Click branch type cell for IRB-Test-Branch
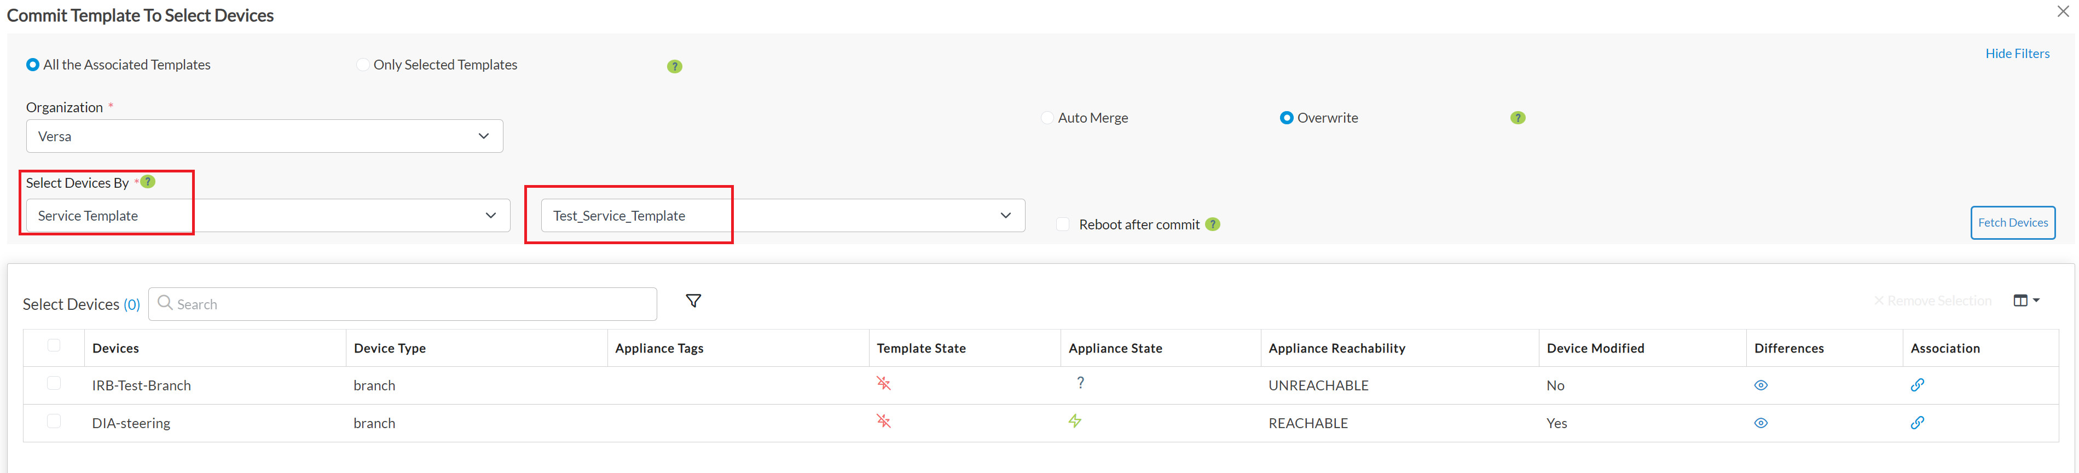This screenshot has width=2079, height=473. point(374,386)
